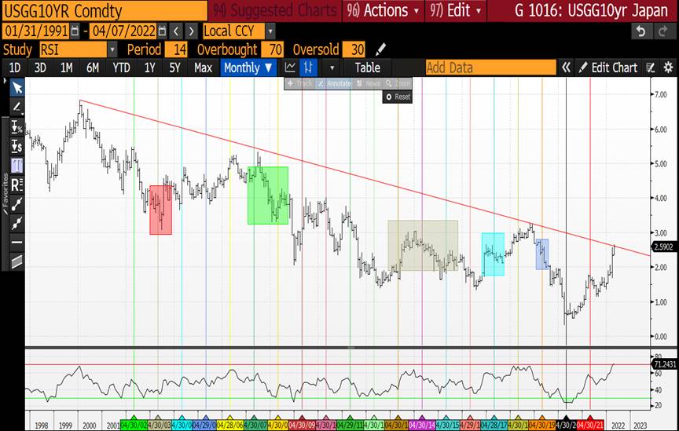The height and width of the screenshot is (431, 679).
Task: Choose the dollar change measure tool
Action: point(17,146)
